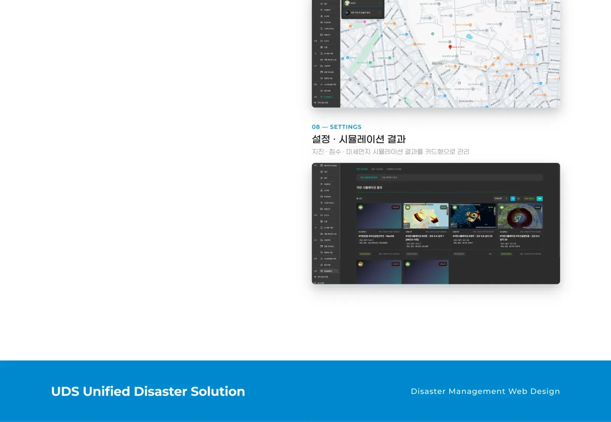Click the 지반 시뮬레이션 결과 panel title
Image resolution: width=611 pixels, height=422 pixels.
369,188
